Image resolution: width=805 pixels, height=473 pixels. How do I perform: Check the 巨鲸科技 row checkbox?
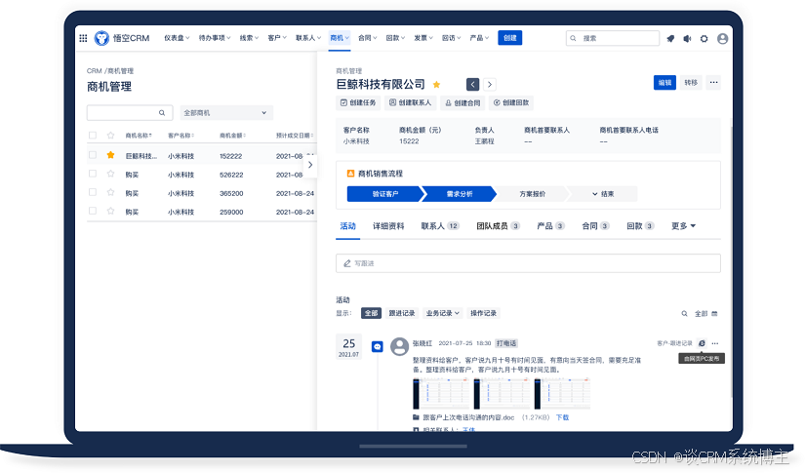(93, 155)
